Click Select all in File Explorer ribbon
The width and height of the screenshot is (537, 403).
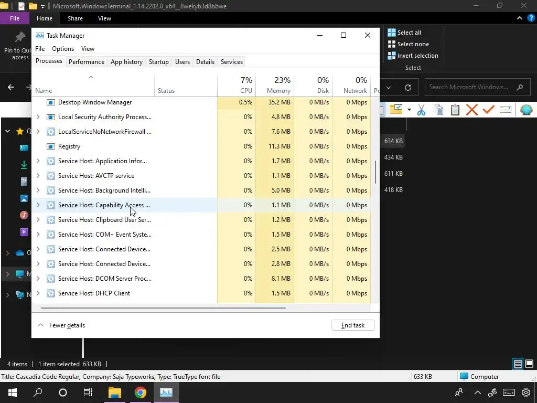point(404,33)
